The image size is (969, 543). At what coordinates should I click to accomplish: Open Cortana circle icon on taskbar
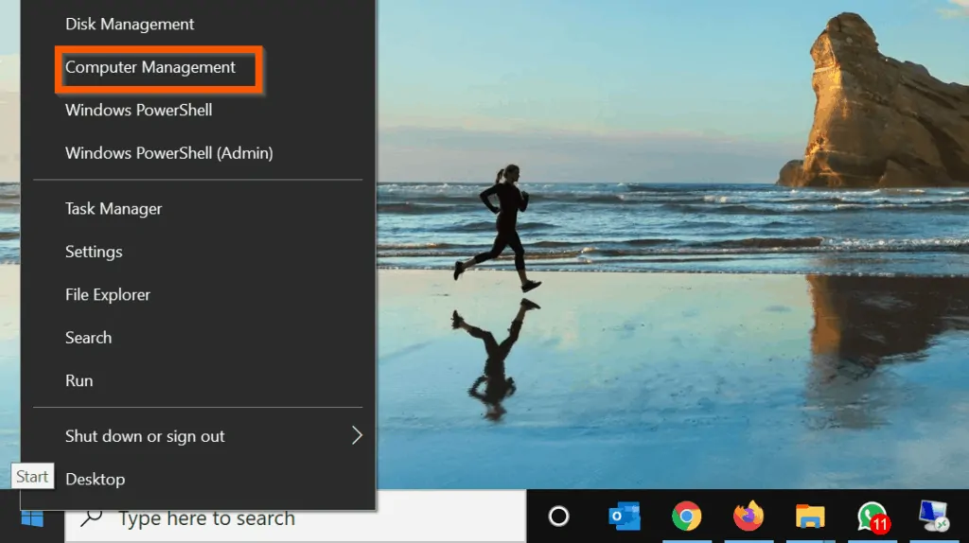coord(558,517)
